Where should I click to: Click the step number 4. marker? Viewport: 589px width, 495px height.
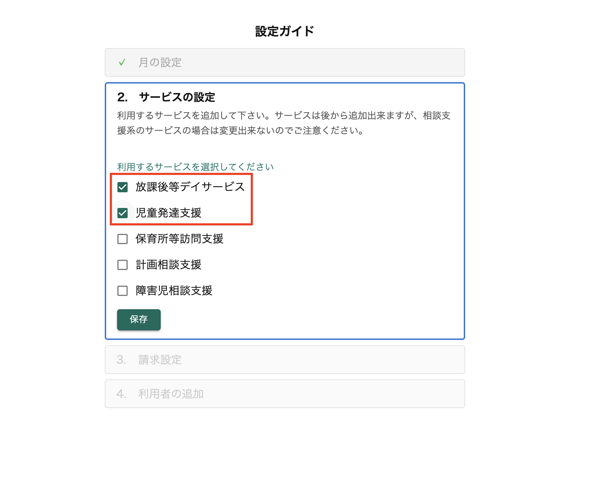pyautogui.click(x=121, y=394)
